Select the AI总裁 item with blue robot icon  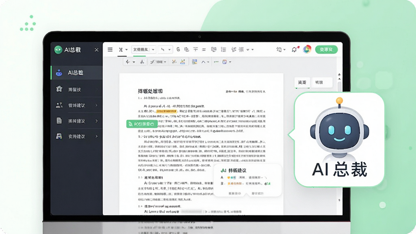76,73
